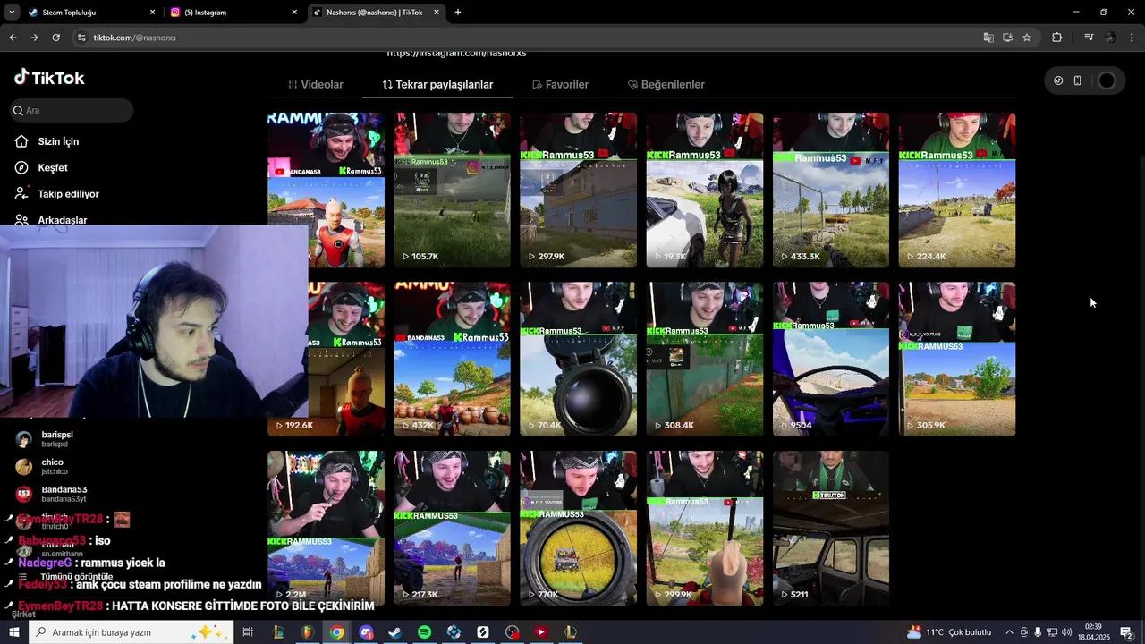
Task: Open the TikTok profile avatar menu
Action: click(1107, 80)
